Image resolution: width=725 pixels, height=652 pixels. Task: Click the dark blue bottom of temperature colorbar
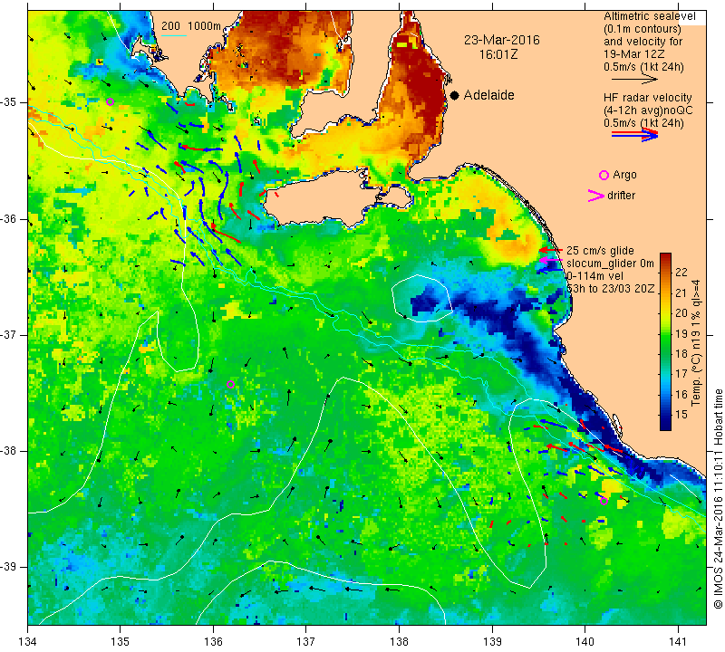(665, 426)
